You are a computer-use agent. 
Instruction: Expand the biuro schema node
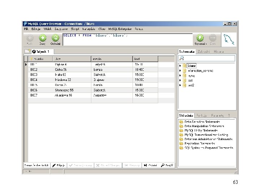180,66
